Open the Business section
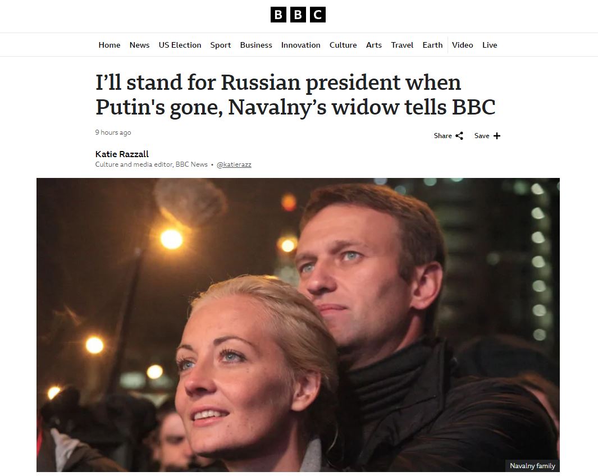This screenshot has width=598, height=476. pos(256,45)
